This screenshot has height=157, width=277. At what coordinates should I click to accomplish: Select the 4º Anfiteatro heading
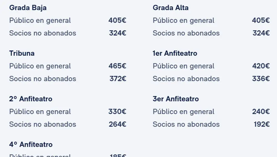tap(31, 145)
